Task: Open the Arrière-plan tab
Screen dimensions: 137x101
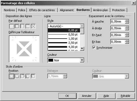Action: 101,10
